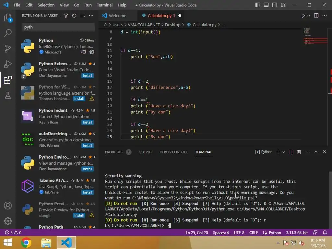Image resolution: width=332 pixels, height=249 pixels.
Task: Install Tabnine AI extension
Action: tap(87, 192)
